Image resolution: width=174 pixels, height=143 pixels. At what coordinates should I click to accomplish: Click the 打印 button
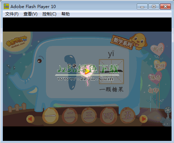click(x=153, y=90)
